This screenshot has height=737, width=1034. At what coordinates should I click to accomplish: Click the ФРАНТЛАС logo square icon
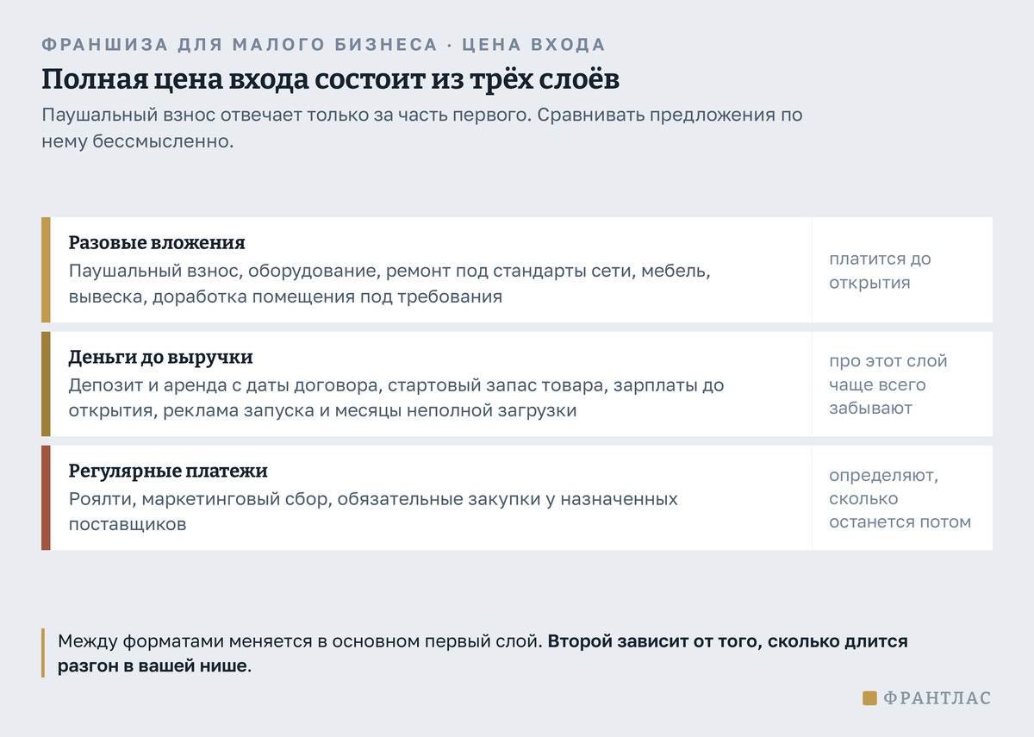click(x=869, y=697)
